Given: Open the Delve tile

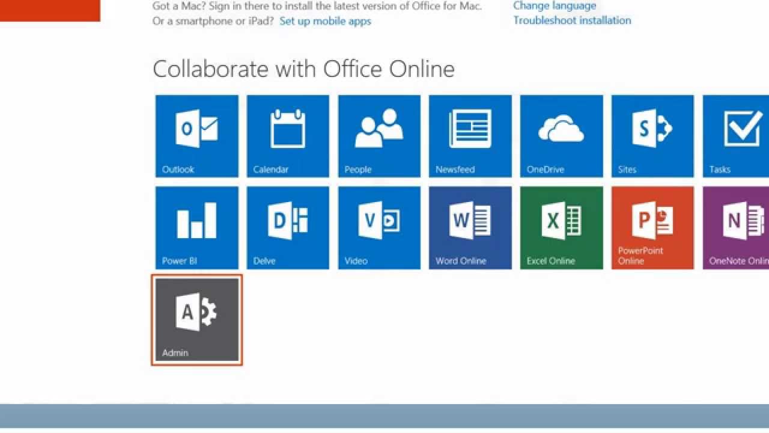Looking at the screenshot, I should (288, 228).
